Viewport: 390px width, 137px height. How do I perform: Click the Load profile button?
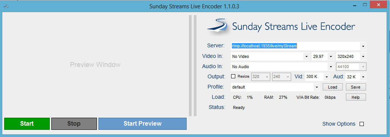333,87
